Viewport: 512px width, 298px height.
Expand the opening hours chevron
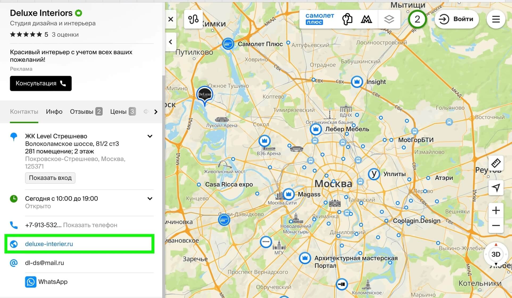click(150, 199)
